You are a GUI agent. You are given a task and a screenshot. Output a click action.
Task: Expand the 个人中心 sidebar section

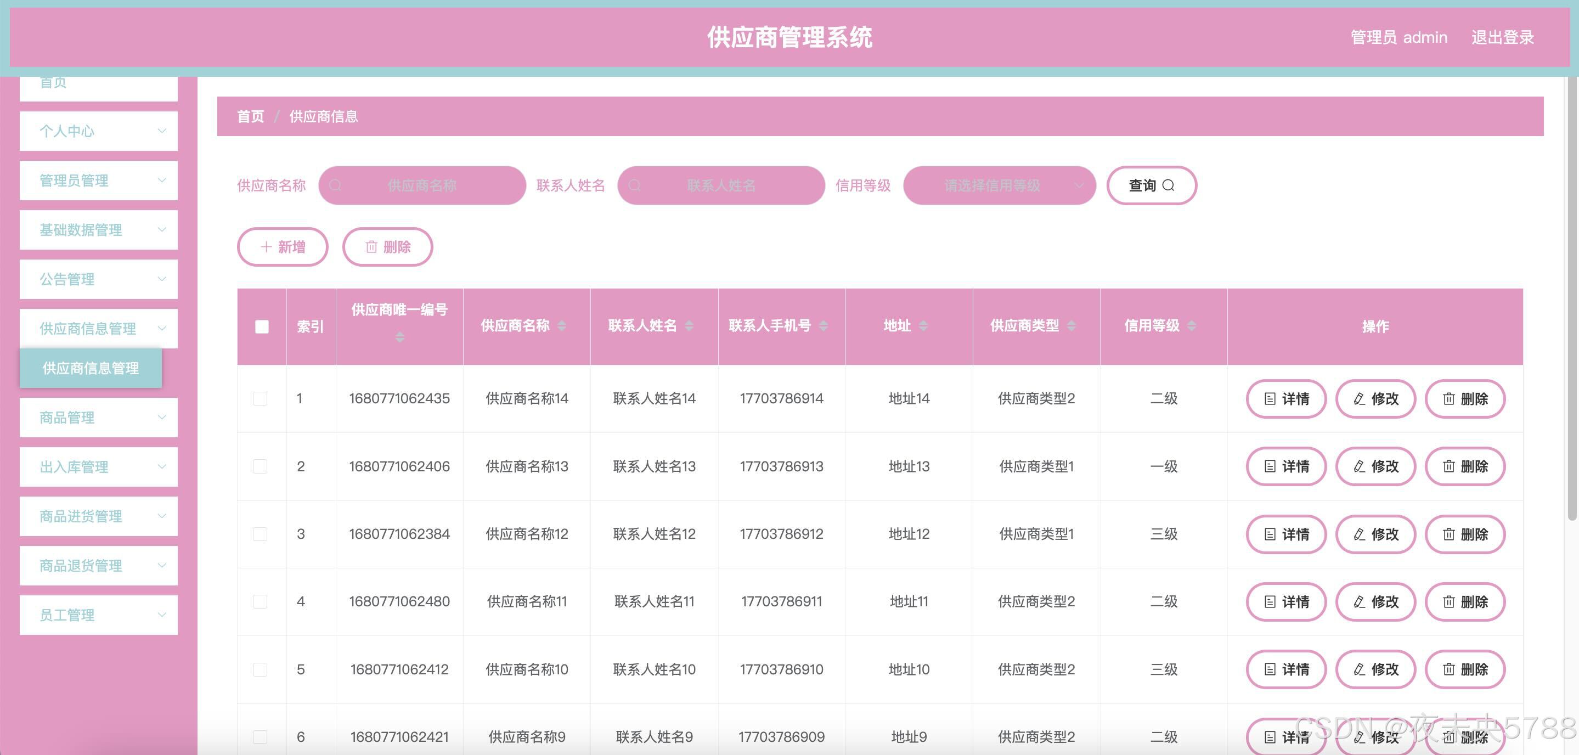pos(98,131)
